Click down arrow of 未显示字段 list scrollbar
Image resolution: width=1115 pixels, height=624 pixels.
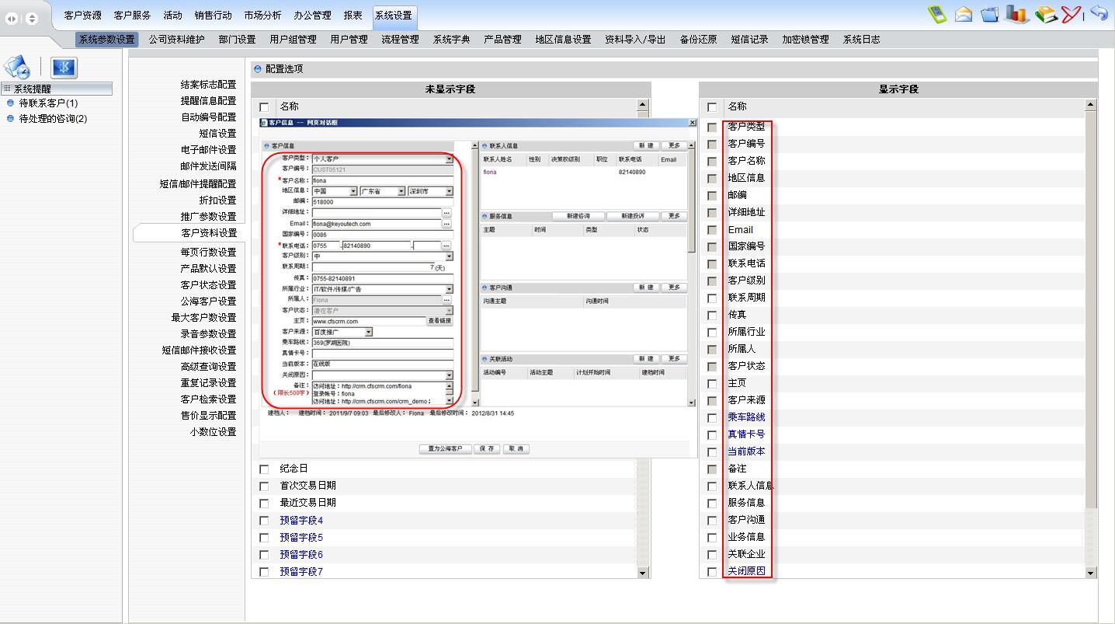pos(642,573)
